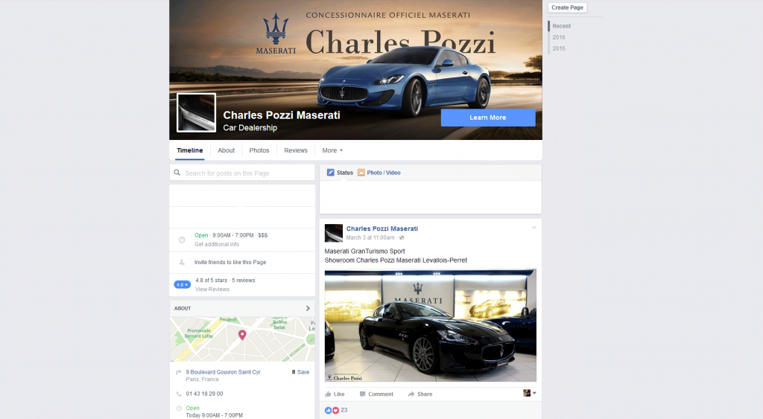Jump to Recent in timeline navigator
This screenshot has width=763, height=419.
click(562, 26)
